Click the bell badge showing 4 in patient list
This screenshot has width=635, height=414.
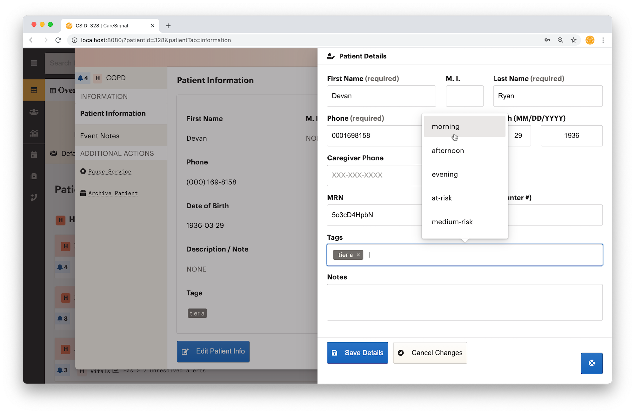click(62, 267)
